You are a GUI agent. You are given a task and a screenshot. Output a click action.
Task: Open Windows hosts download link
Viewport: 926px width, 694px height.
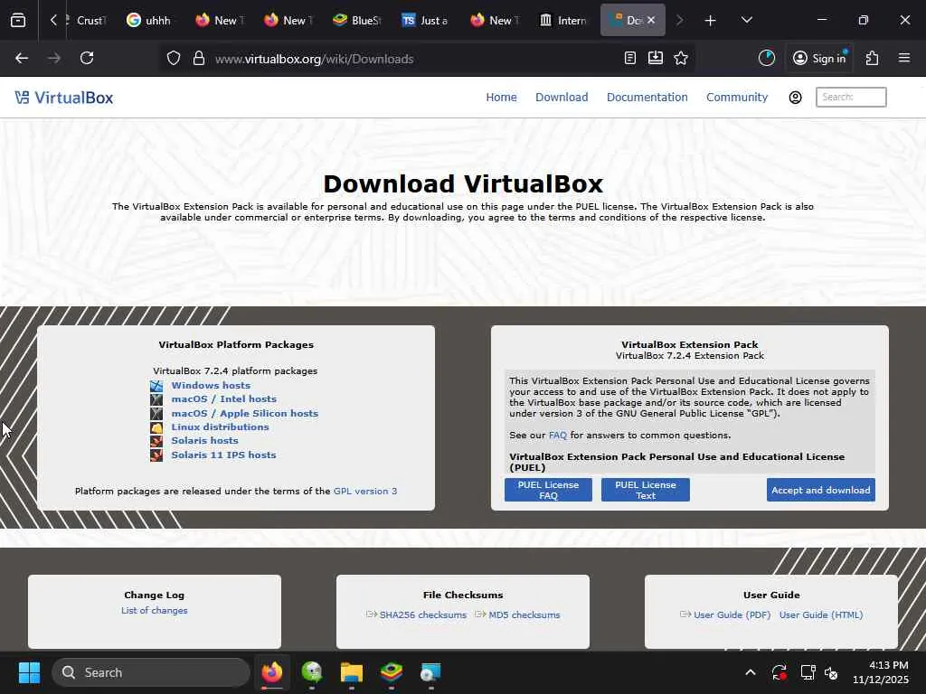click(211, 385)
